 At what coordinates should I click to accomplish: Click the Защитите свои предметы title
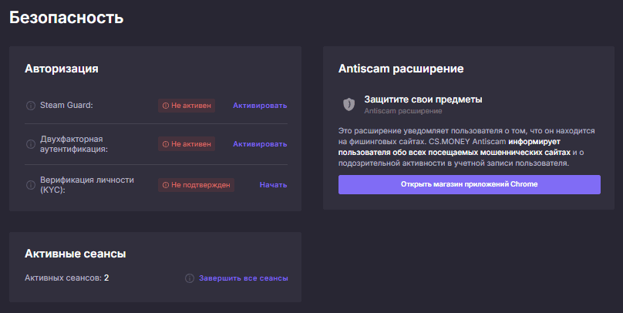point(423,99)
